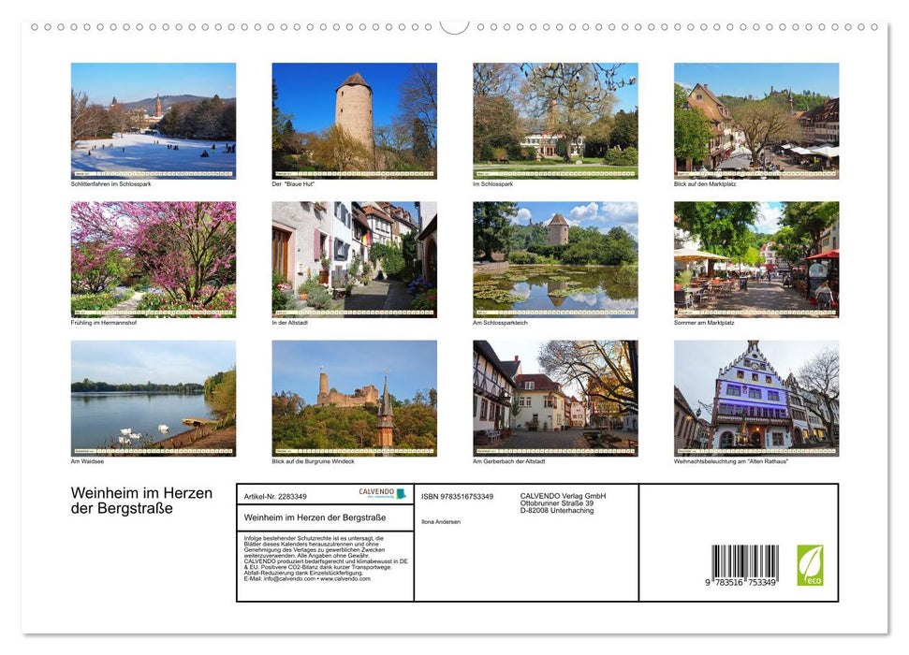The height and width of the screenshot is (655, 909).
Task: Click the caption In der Altstadt
Action: click(x=290, y=323)
